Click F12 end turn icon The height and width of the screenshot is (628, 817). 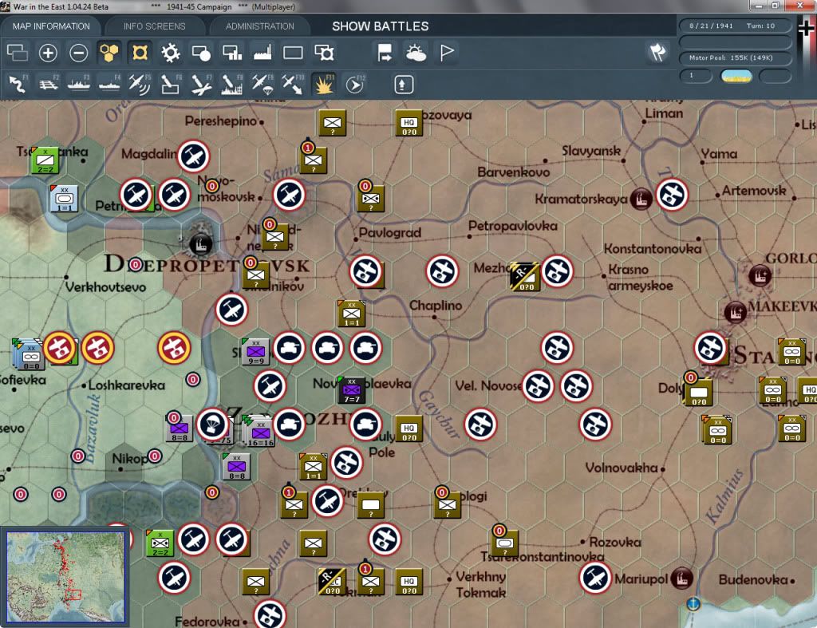pos(355,85)
